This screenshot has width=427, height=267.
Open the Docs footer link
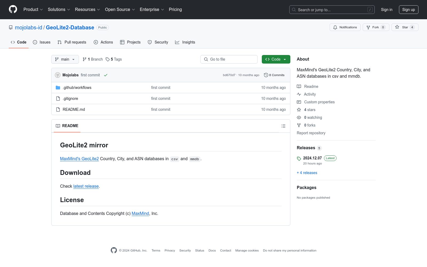(x=212, y=250)
